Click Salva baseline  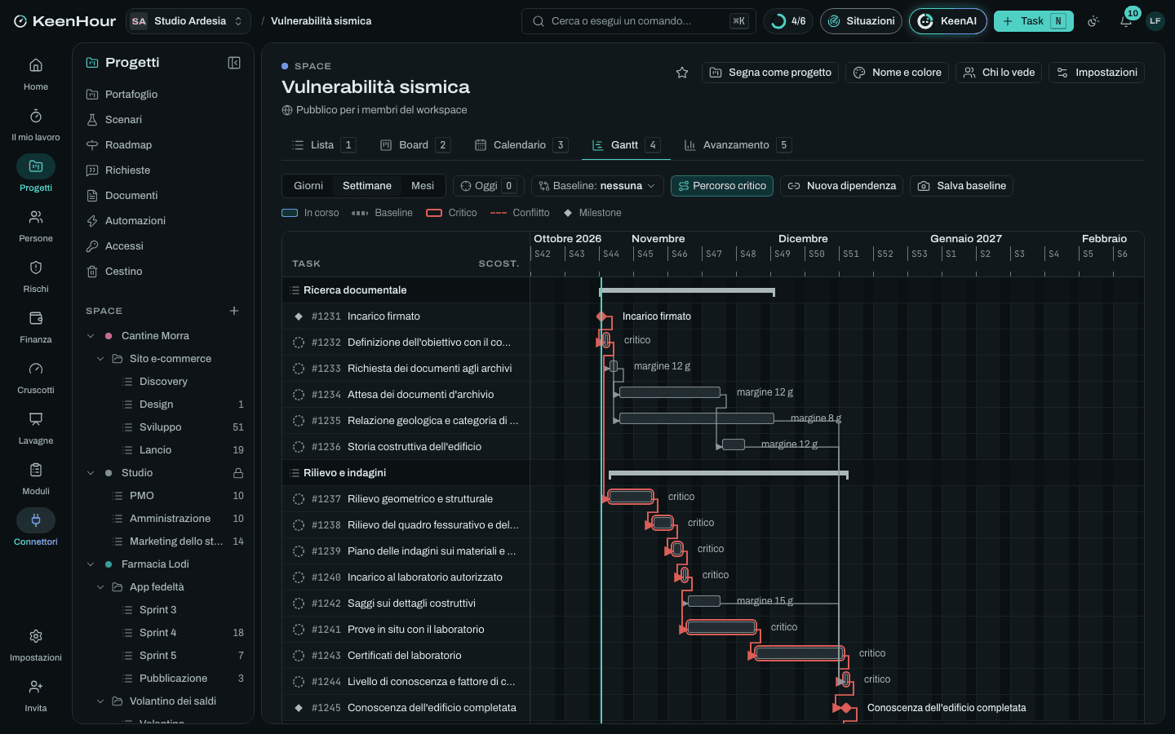pos(962,186)
